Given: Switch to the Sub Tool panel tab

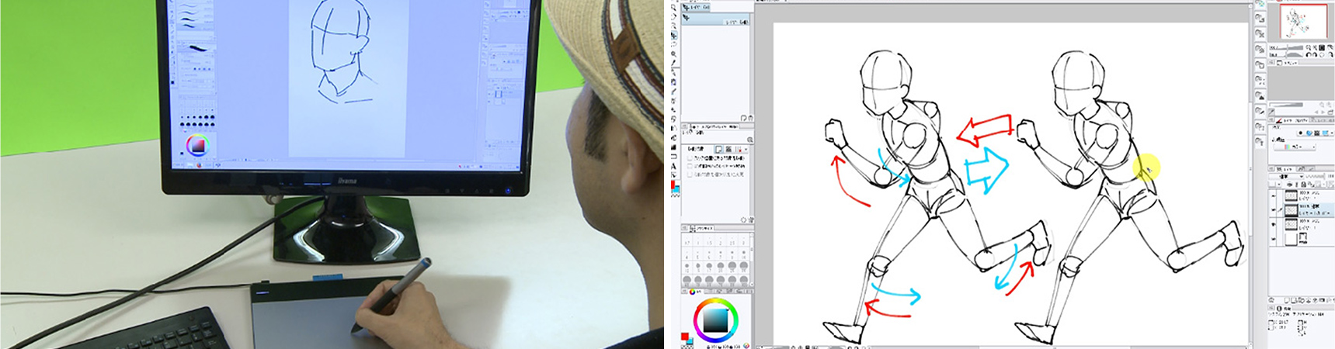Looking at the screenshot, I should point(697,8).
